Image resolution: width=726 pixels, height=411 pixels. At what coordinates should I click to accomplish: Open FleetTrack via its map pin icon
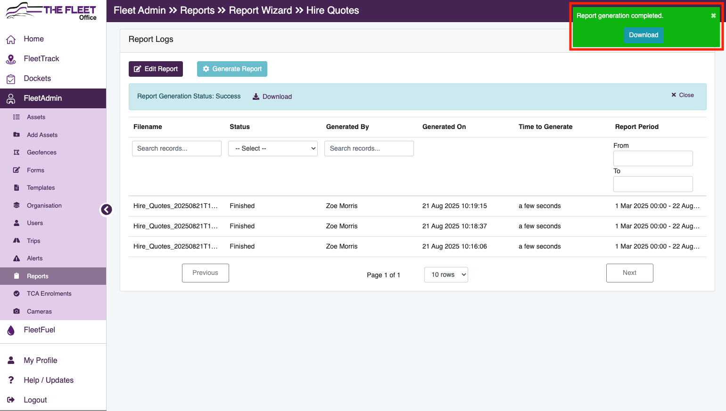(x=11, y=59)
